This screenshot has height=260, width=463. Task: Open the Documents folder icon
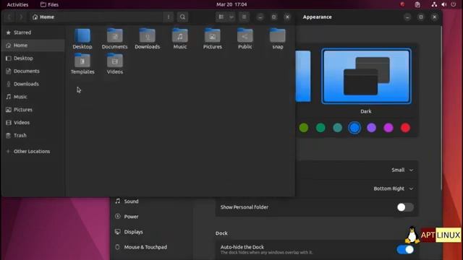point(115,36)
